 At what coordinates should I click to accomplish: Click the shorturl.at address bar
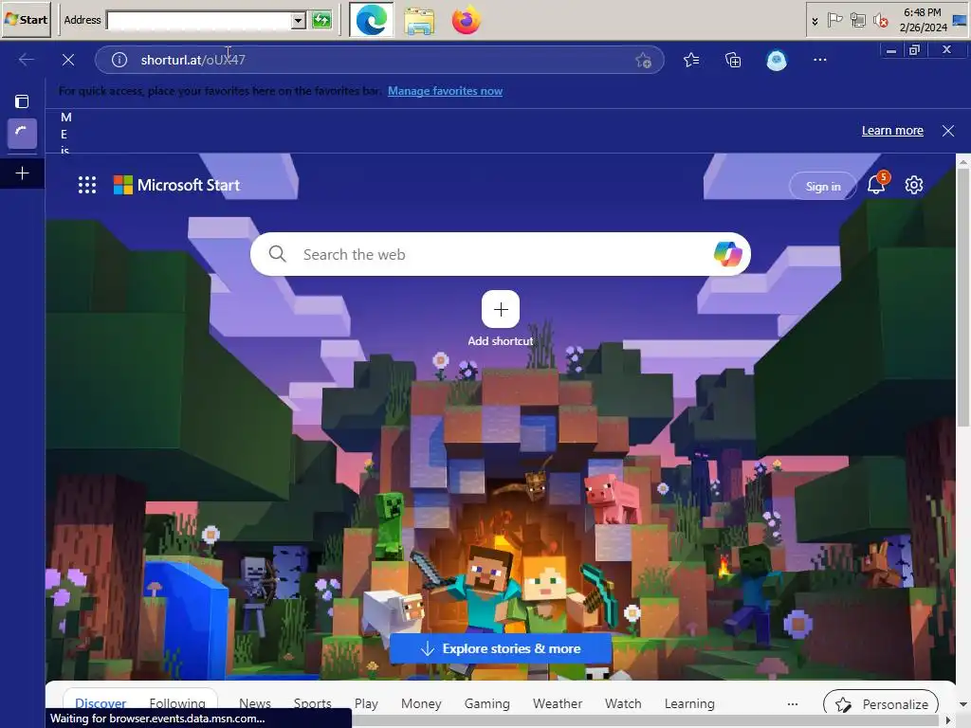377,60
